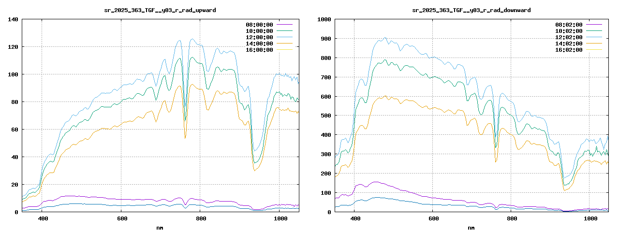This screenshot has width=619, height=232.
Task: Click the 900 tick label on downward y-axis
Action: click(x=324, y=39)
